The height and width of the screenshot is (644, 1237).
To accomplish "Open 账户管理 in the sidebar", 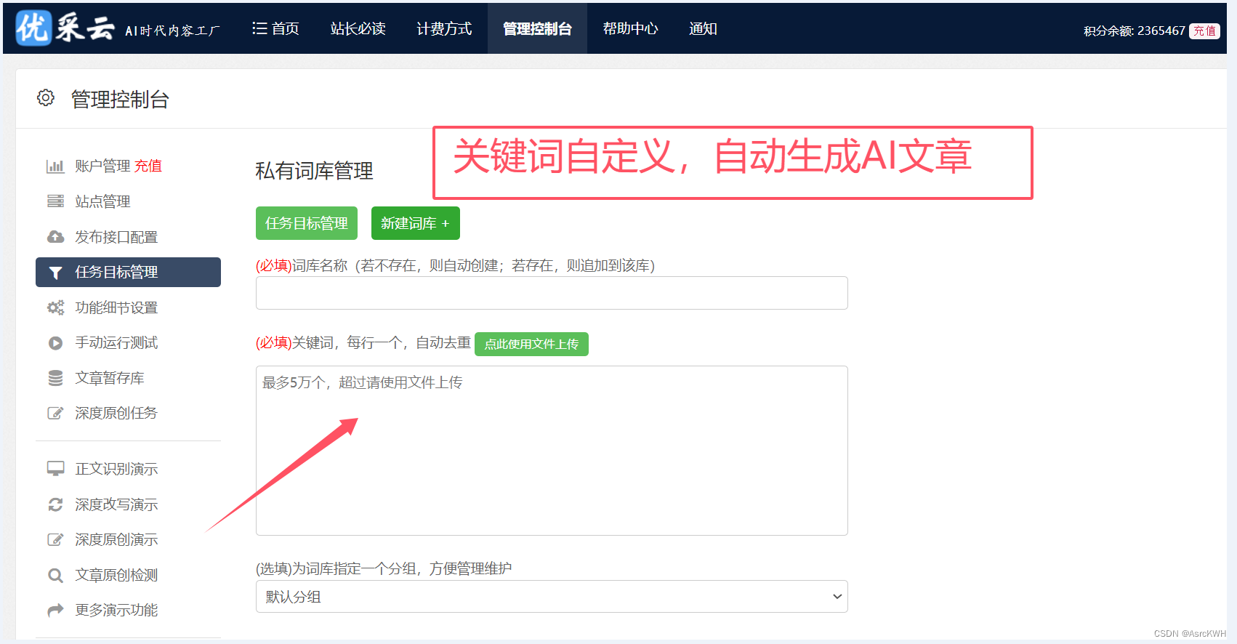I will [102, 166].
